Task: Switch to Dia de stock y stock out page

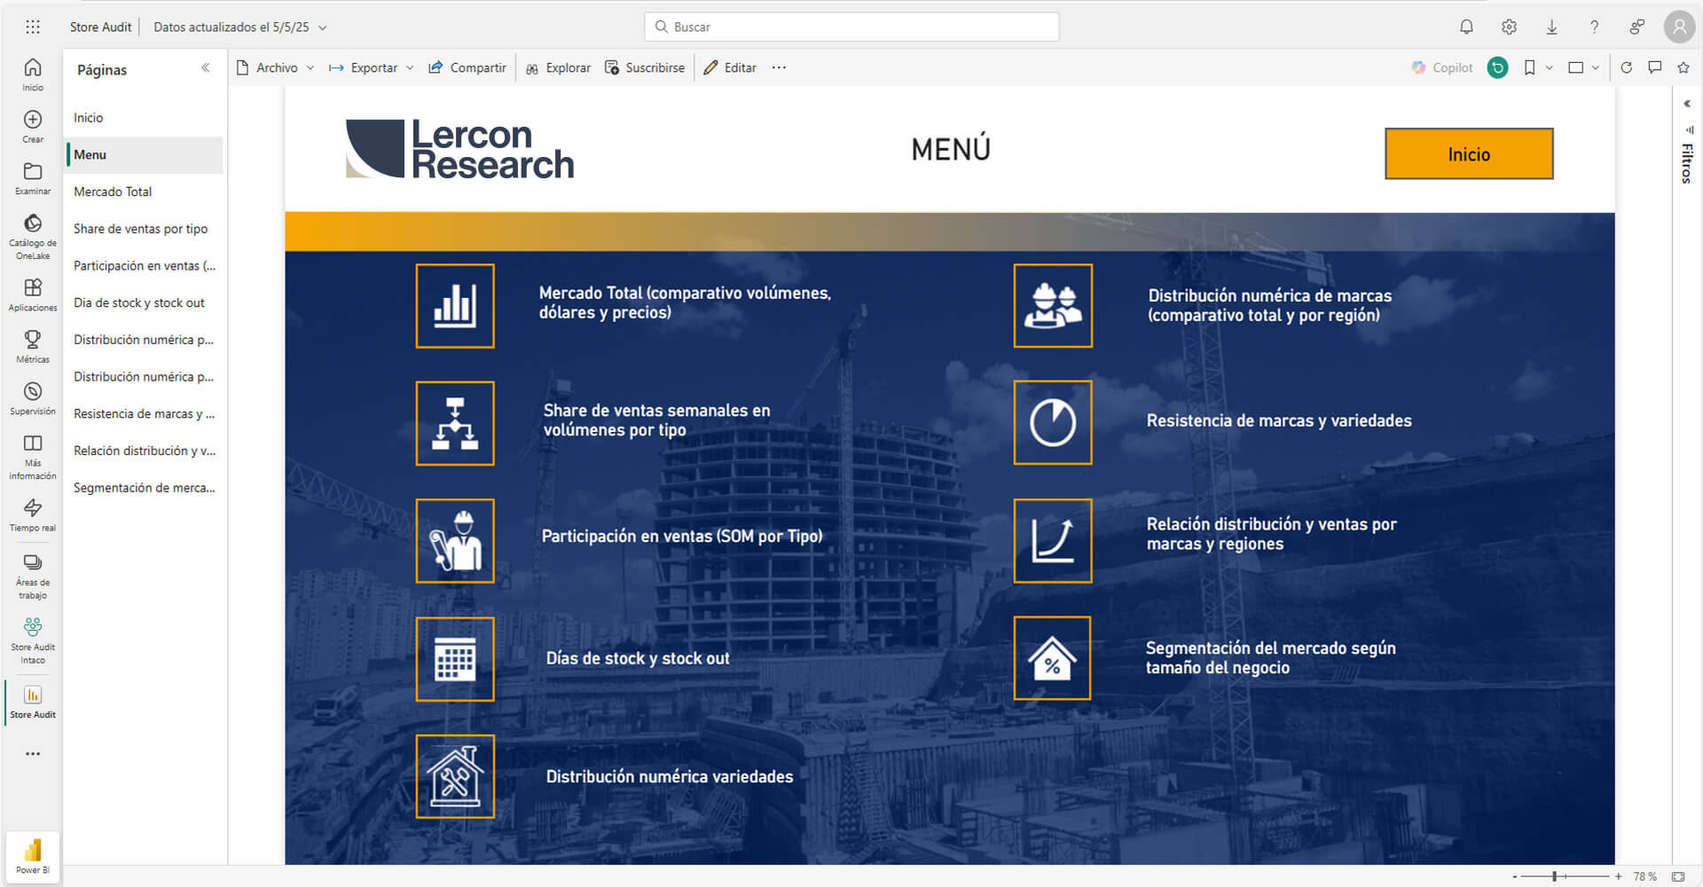Action: [139, 302]
